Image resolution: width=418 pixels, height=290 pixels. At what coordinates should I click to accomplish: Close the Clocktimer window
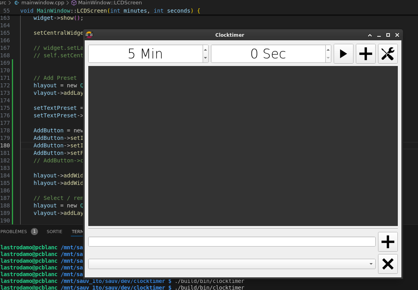[x=397, y=35]
